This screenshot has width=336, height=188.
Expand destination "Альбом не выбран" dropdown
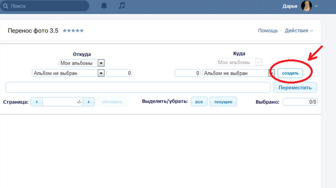pos(271,73)
